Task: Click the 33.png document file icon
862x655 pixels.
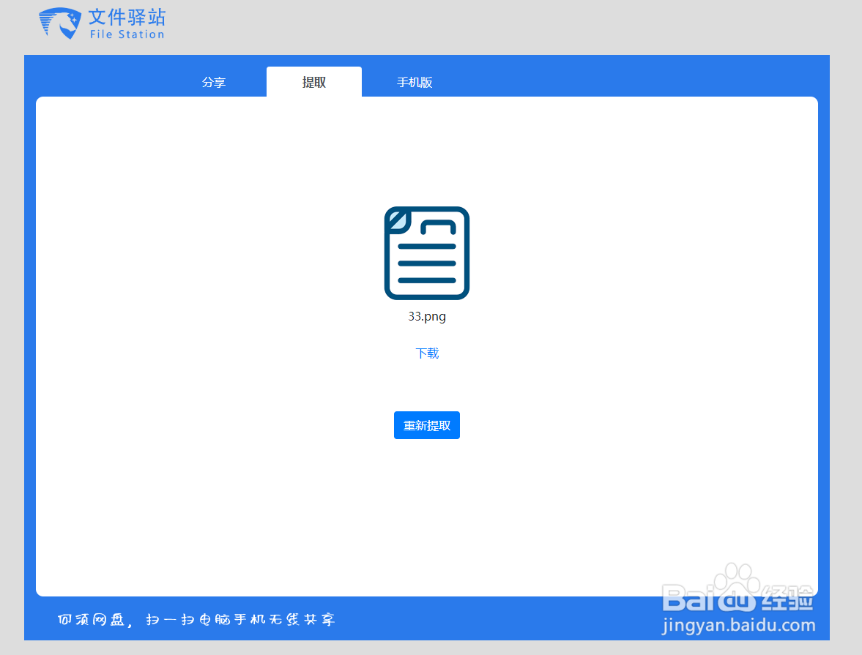Action: point(426,252)
